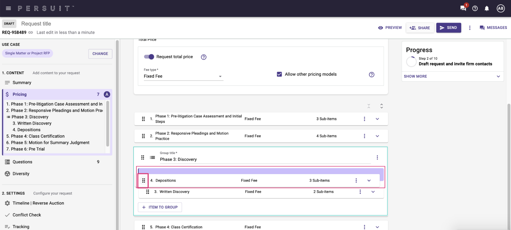Collapse all pricing items icon
Screen dimensions: 511x230
pyautogui.click(x=369, y=106)
